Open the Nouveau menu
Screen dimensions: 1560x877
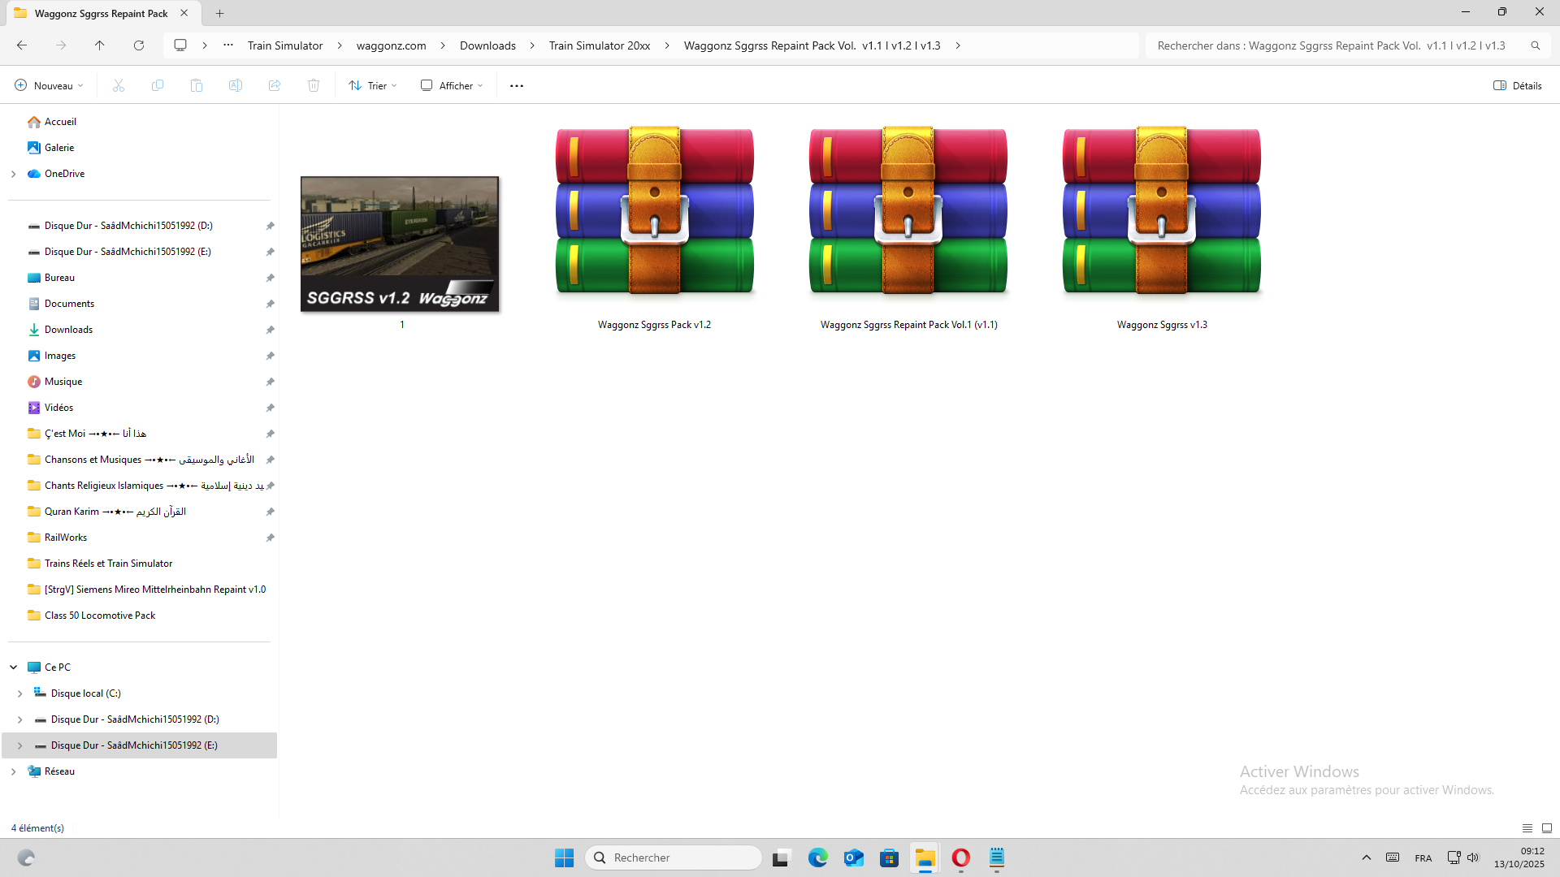49,85
